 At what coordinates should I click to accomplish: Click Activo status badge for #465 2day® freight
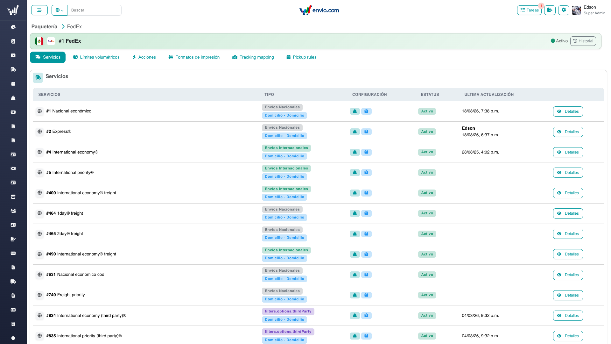click(x=427, y=234)
